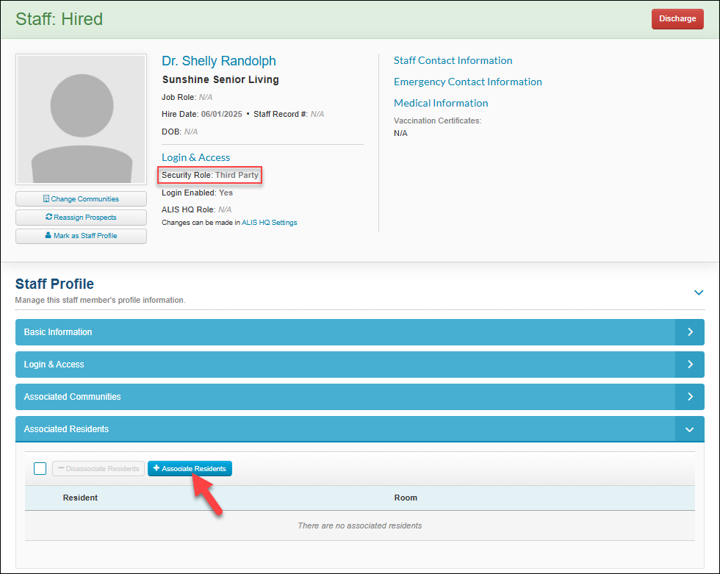The width and height of the screenshot is (720, 574).
Task: Expand the Login & Access section
Action: [690, 365]
